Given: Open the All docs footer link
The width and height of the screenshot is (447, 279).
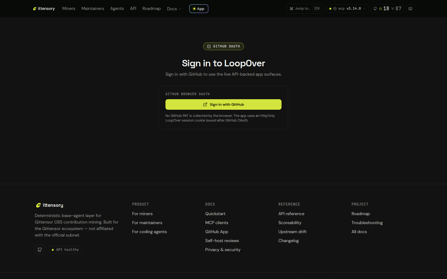Looking at the screenshot, I should click(359, 232).
